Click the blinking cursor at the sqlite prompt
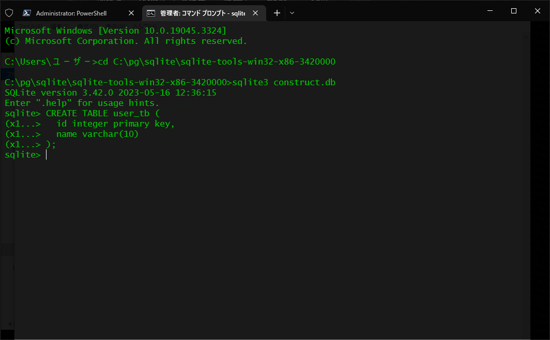Screen dimensions: 550x340 pyautogui.click(x=46, y=154)
